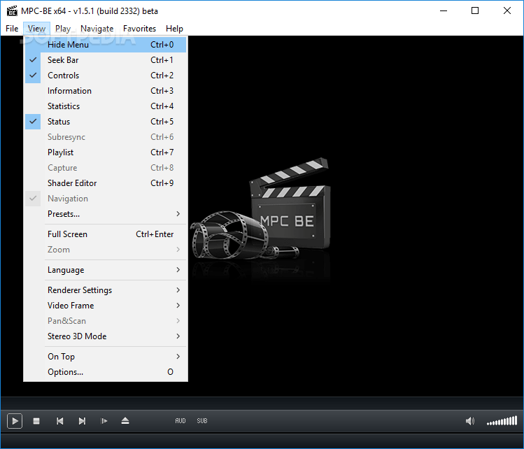524x449 pixels.
Task: Click the Stop playback button
Action: 36,421
